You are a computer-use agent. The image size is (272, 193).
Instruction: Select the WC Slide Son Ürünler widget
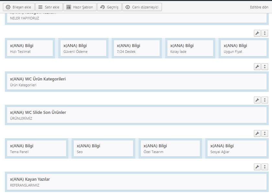(137, 115)
